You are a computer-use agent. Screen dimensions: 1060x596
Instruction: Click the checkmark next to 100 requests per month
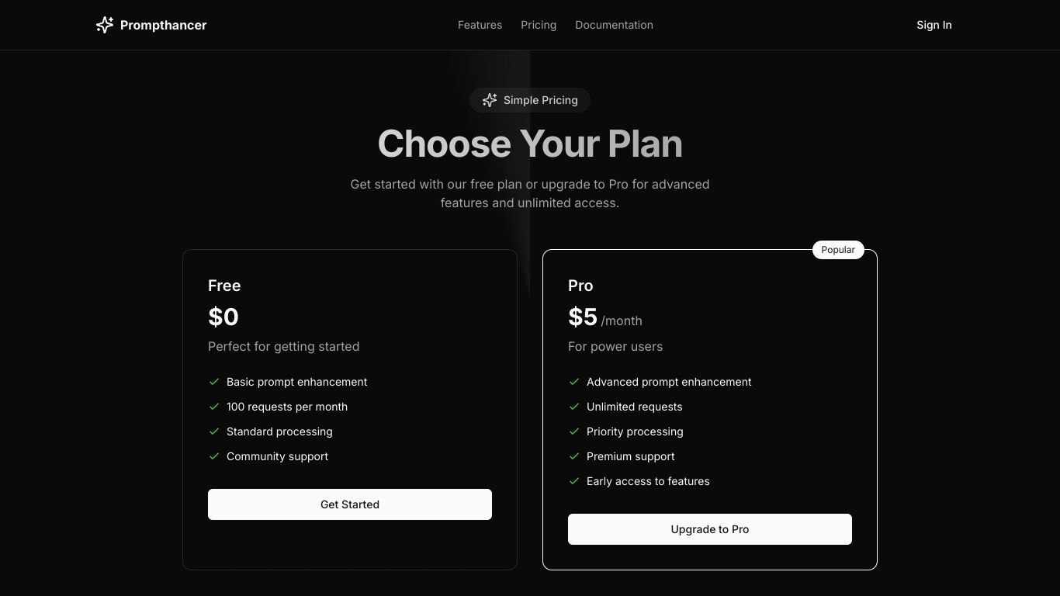[214, 407]
